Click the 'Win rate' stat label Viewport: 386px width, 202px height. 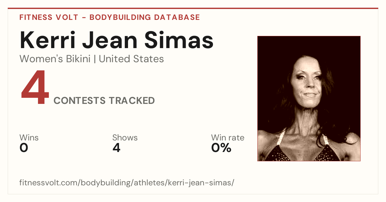228,138
